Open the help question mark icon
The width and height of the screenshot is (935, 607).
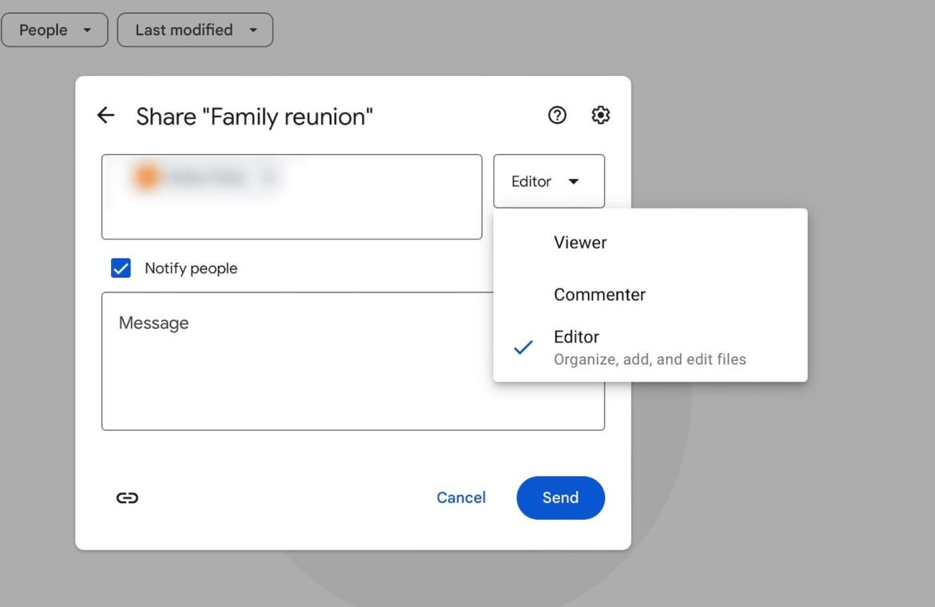click(557, 115)
